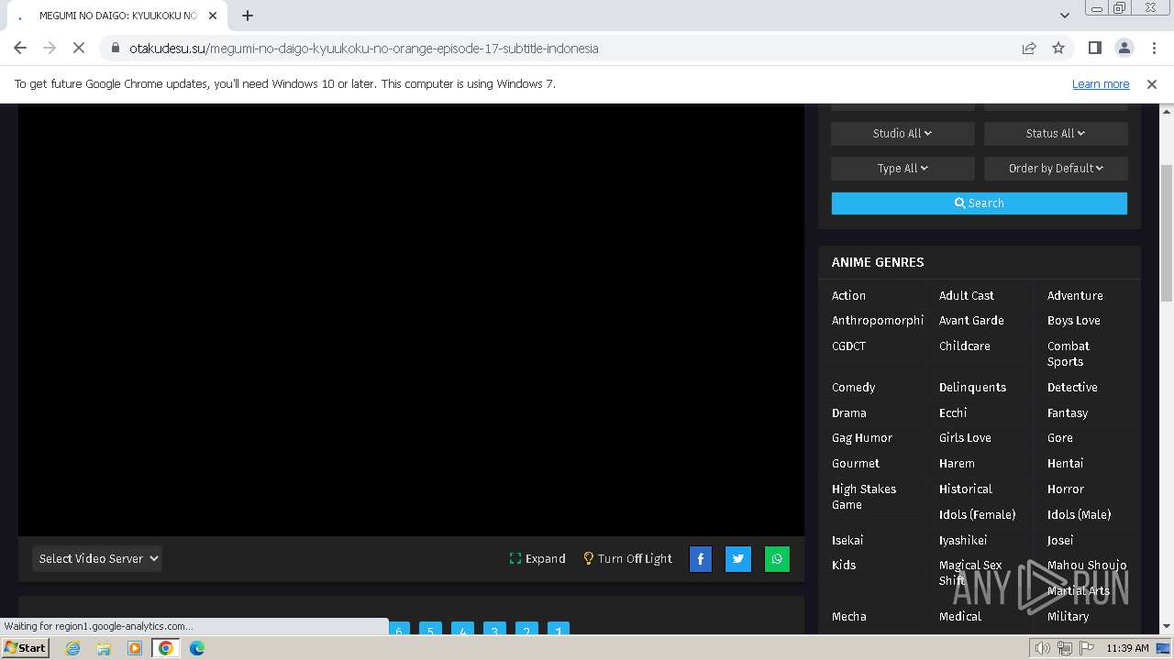
Task: Open the Fantasy genre
Action: coord(1068,412)
